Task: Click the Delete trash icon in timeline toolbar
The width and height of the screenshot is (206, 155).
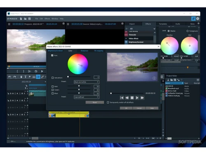Action: tap(21, 77)
